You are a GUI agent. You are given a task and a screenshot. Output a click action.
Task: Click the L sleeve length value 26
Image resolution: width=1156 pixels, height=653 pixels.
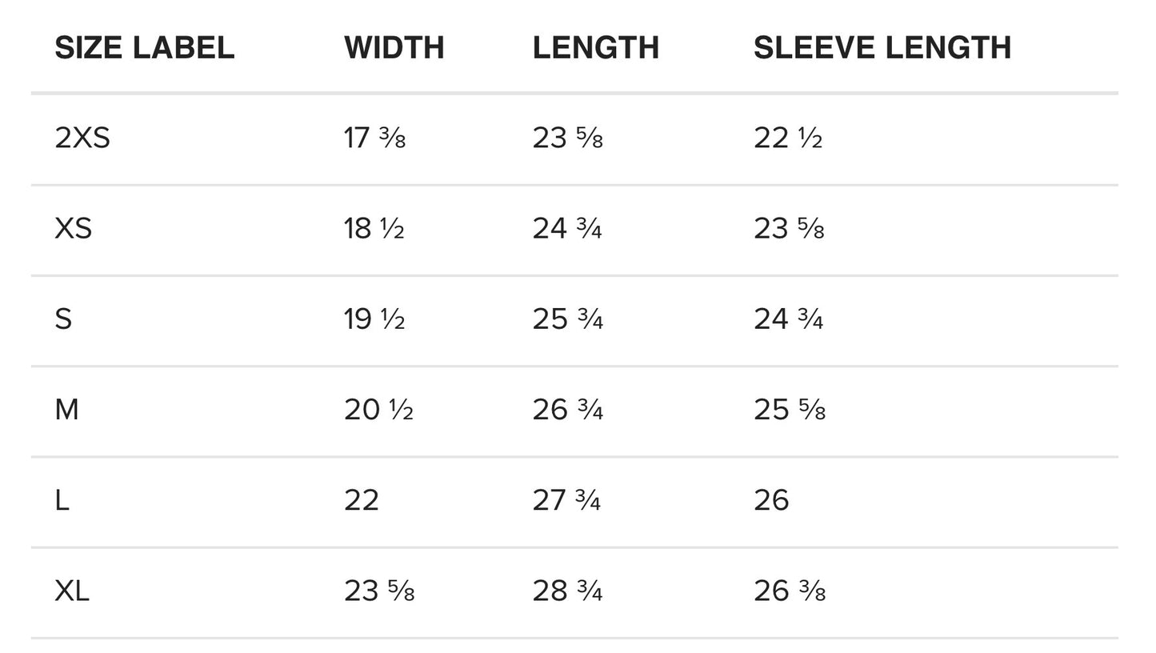coord(770,500)
